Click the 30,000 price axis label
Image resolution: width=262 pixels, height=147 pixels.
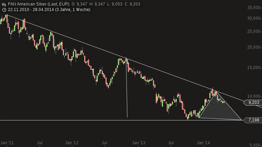pyautogui.click(x=254, y=18)
